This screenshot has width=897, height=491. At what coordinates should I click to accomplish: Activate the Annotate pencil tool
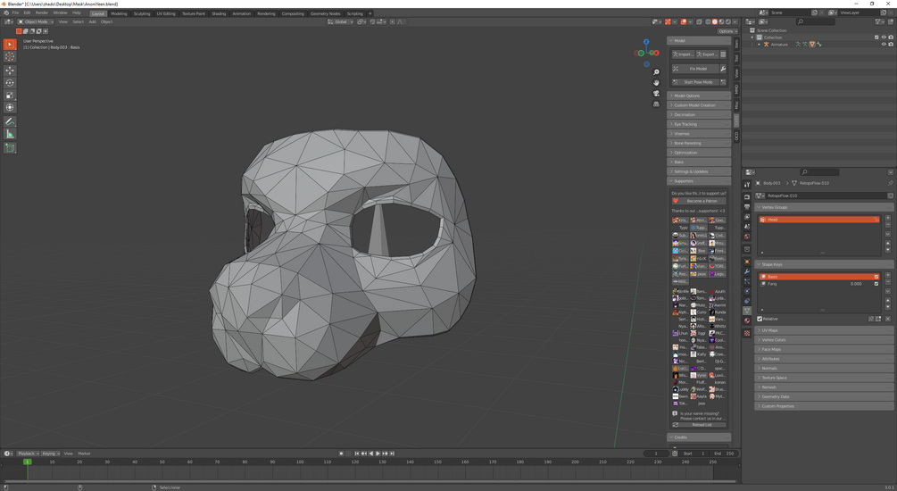[10, 121]
